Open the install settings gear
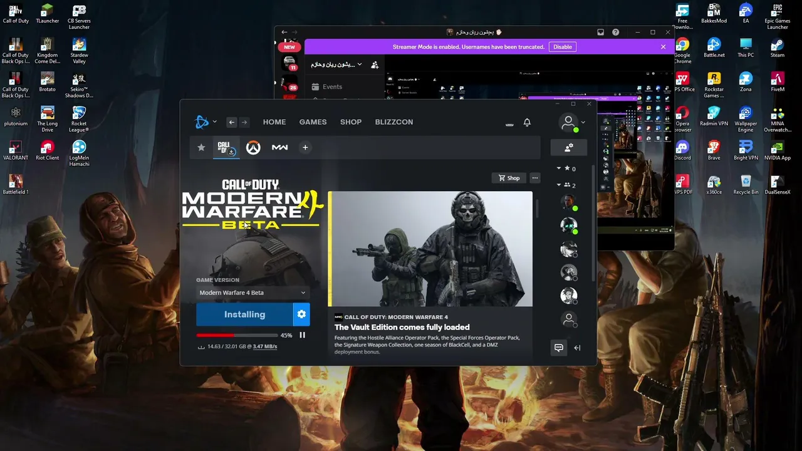802x451 pixels. [x=301, y=314]
